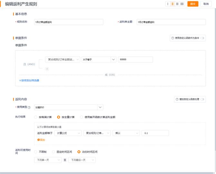Switch to single-column layout icon
The image size is (216, 174).
[168, 4]
